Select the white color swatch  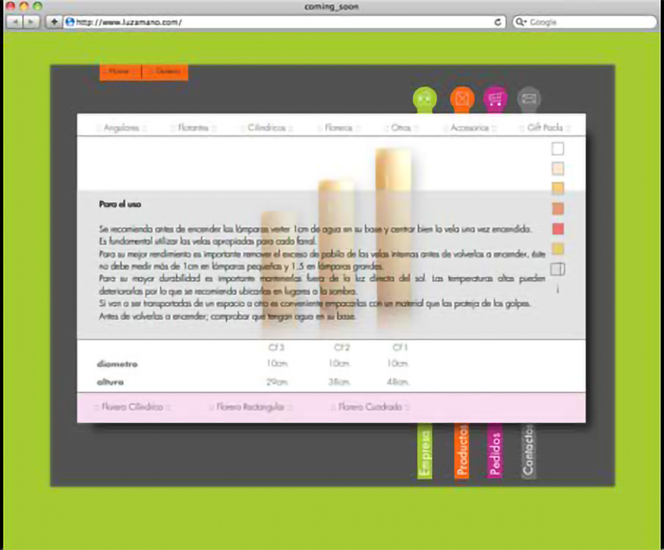[x=557, y=149]
